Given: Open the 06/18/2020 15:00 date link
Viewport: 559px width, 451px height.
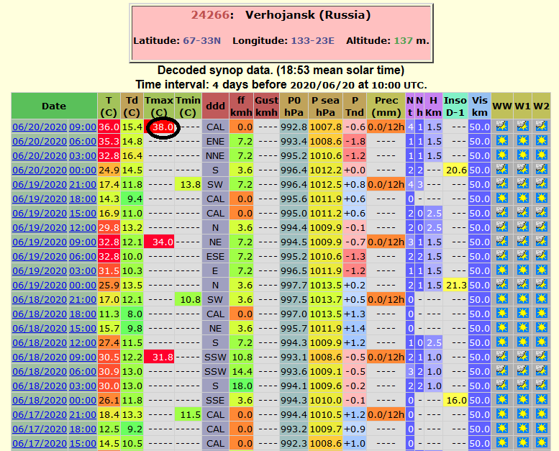Looking at the screenshot, I should [54, 328].
